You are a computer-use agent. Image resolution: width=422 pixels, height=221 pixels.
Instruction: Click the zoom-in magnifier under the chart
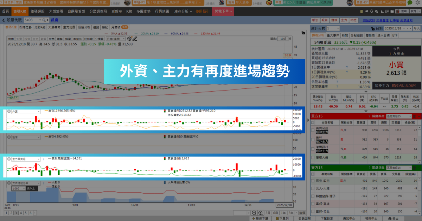261,213
